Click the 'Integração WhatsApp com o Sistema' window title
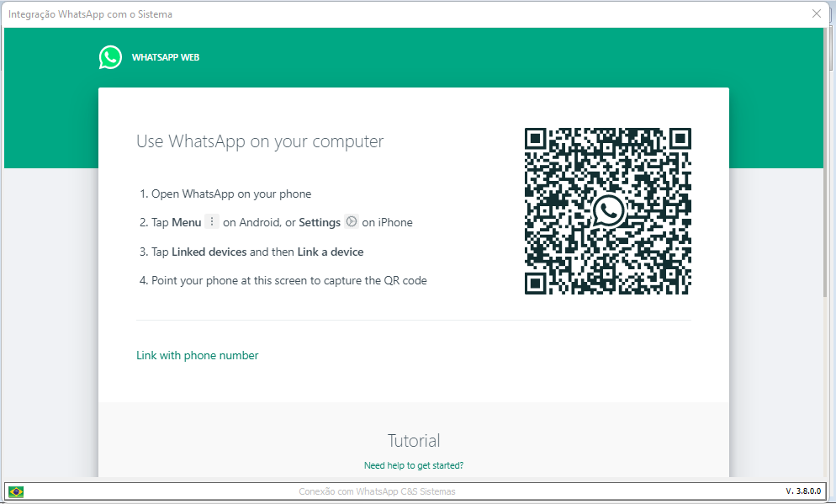 pyautogui.click(x=91, y=14)
